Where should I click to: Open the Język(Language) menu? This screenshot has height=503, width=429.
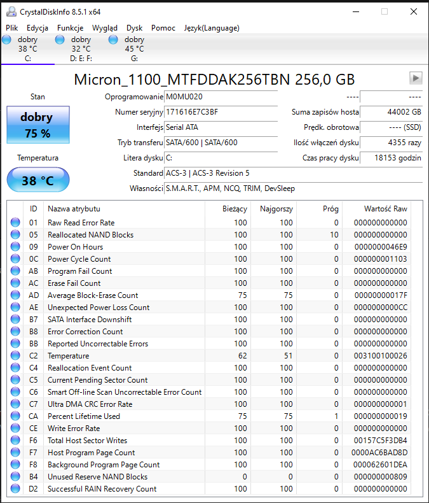212,28
